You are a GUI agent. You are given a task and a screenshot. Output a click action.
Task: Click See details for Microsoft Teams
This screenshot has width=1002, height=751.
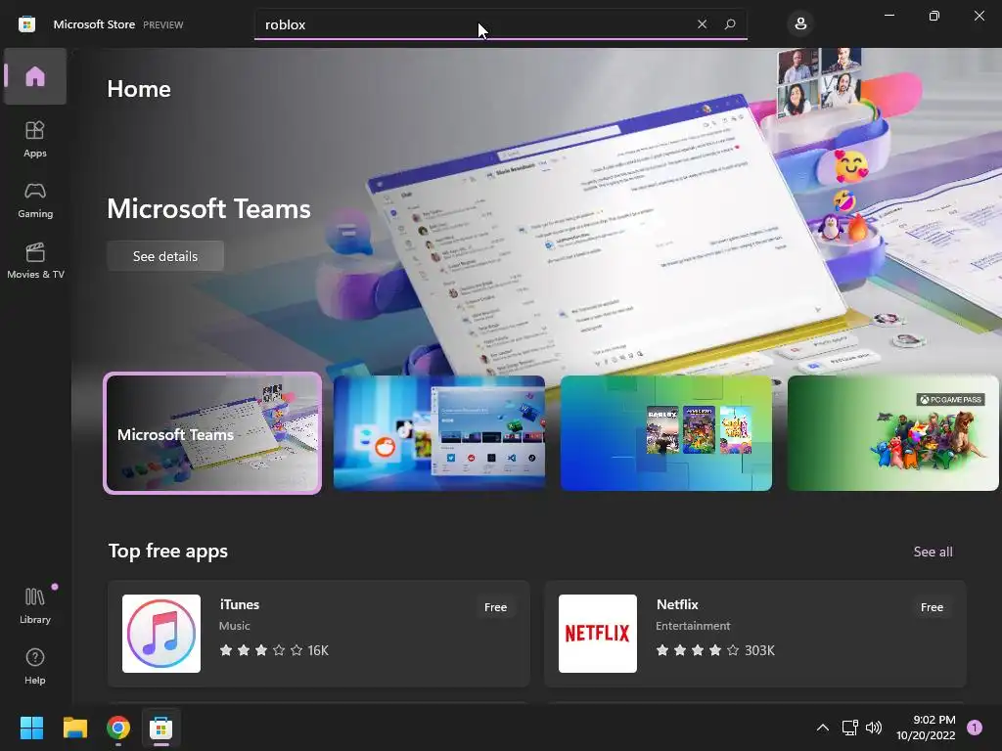tap(164, 256)
